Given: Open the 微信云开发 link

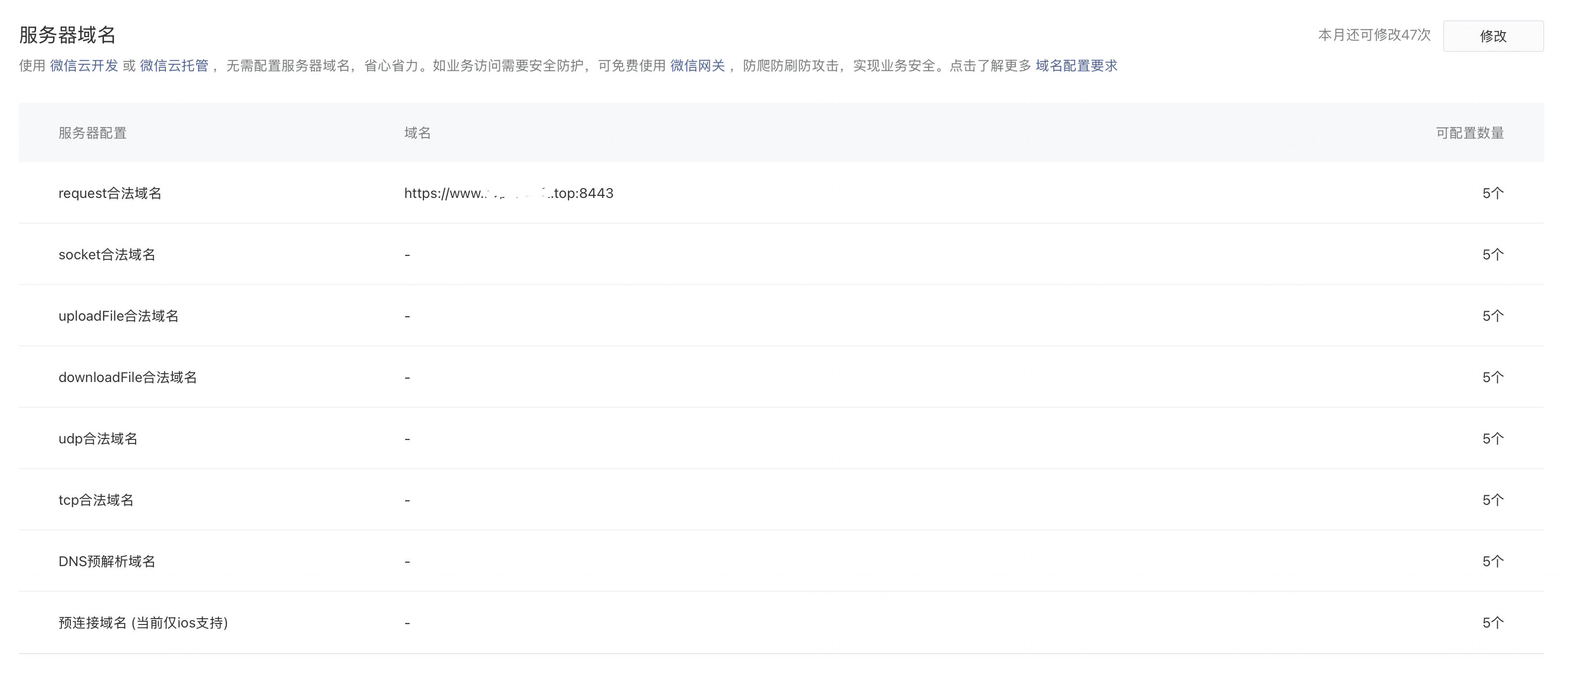Looking at the screenshot, I should tap(84, 66).
